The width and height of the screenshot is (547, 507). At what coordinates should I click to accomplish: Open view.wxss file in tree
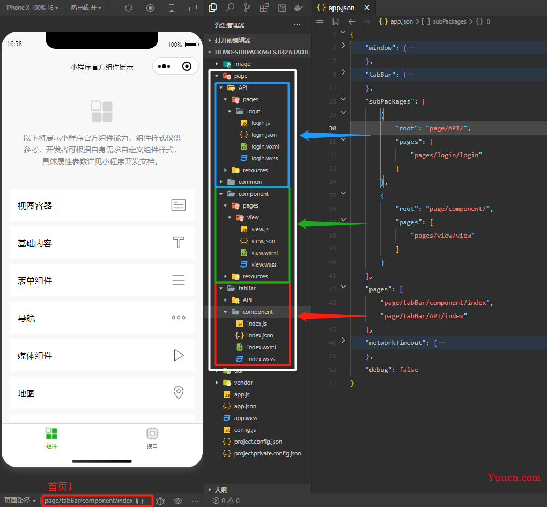[x=258, y=264]
